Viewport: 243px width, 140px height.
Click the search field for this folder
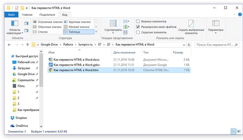coord(215,45)
